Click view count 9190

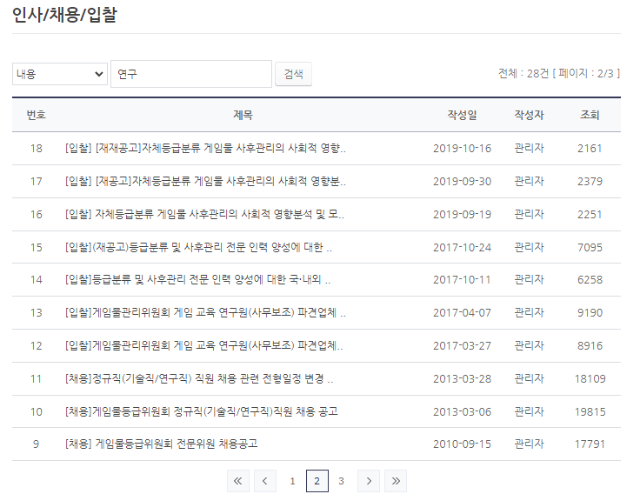pyautogui.click(x=590, y=313)
